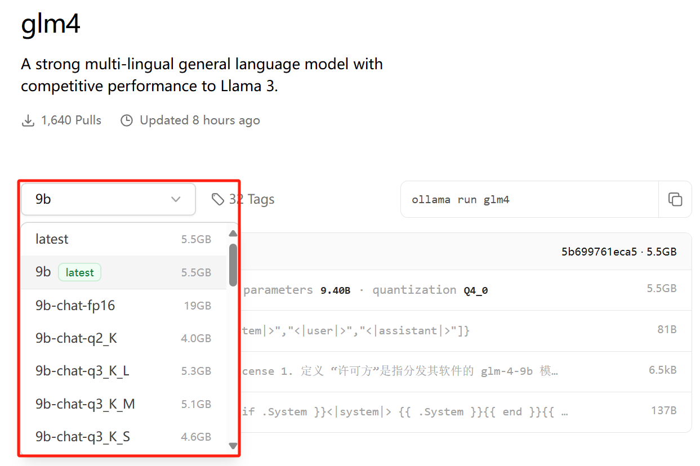The height and width of the screenshot is (466, 700).
Task: Click the copy command icon
Action: 675,199
